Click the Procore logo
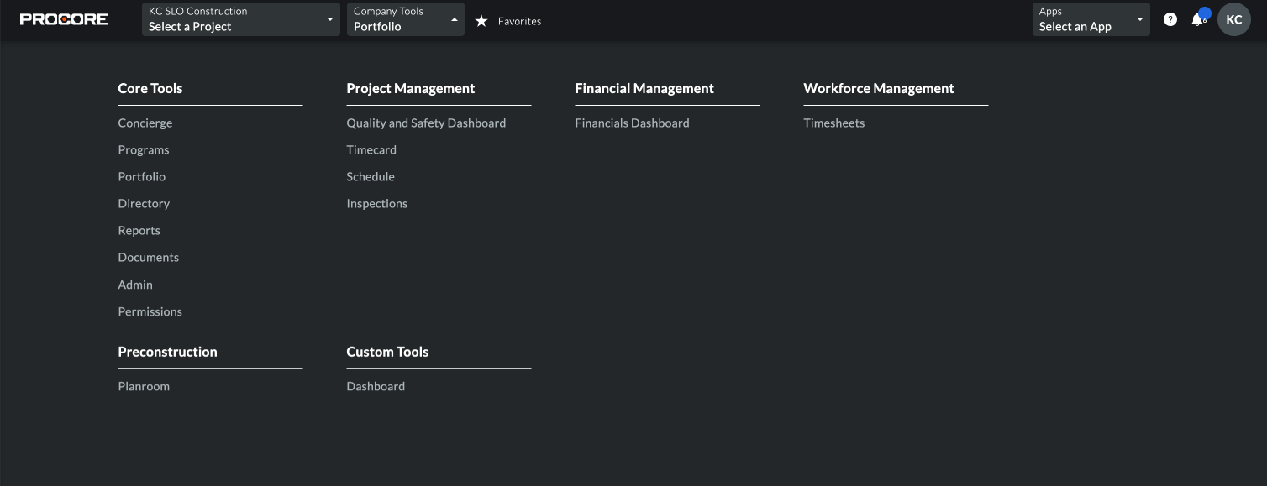The image size is (1267, 486). (64, 18)
